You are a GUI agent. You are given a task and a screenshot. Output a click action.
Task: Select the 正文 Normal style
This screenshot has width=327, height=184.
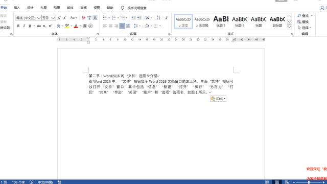click(183, 21)
